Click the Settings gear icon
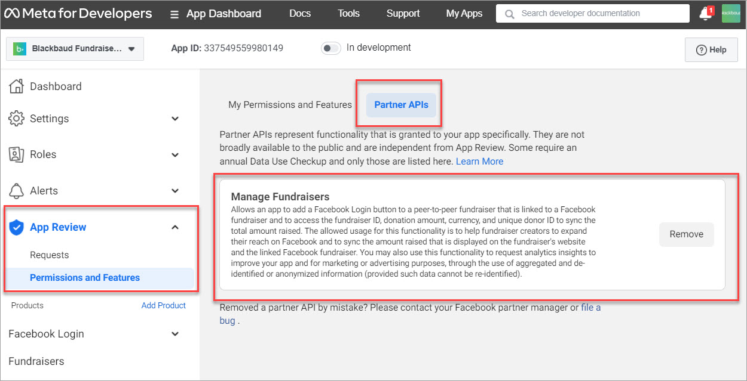The height and width of the screenshot is (381, 747). tap(17, 119)
